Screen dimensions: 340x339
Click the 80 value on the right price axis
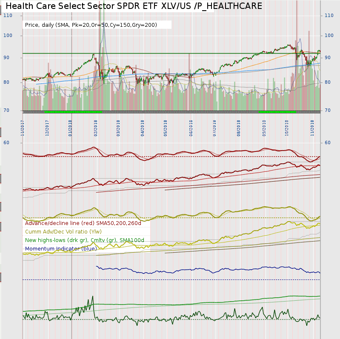coord(327,82)
